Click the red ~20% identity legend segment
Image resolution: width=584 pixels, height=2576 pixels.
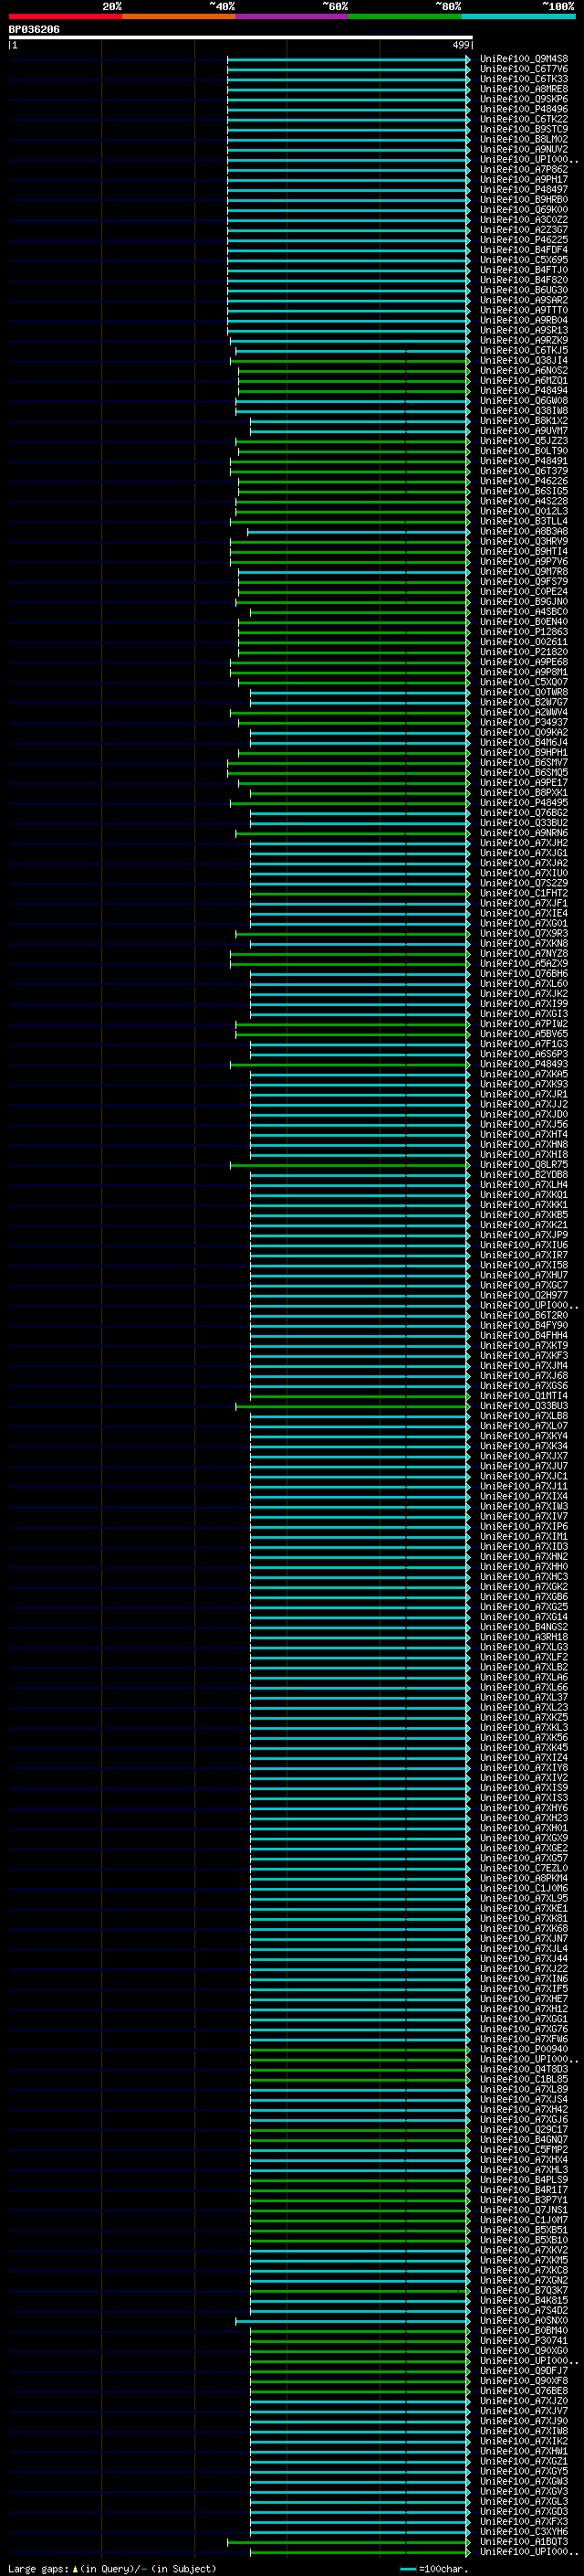pyautogui.click(x=65, y=16)
